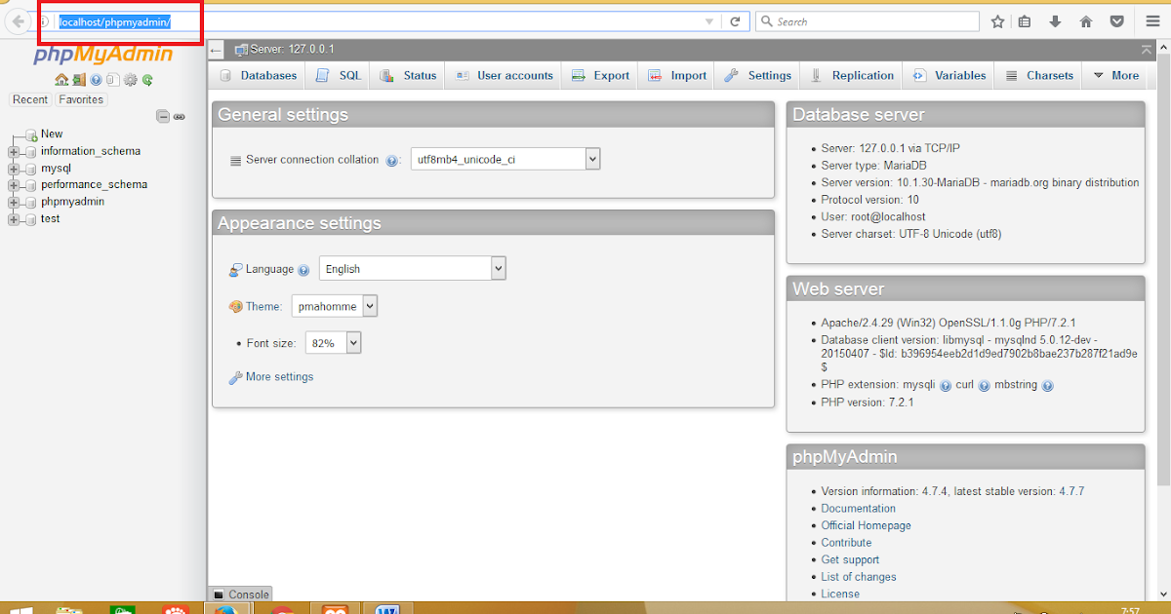Open navigation panel settings gear icon

coord(130,80)
